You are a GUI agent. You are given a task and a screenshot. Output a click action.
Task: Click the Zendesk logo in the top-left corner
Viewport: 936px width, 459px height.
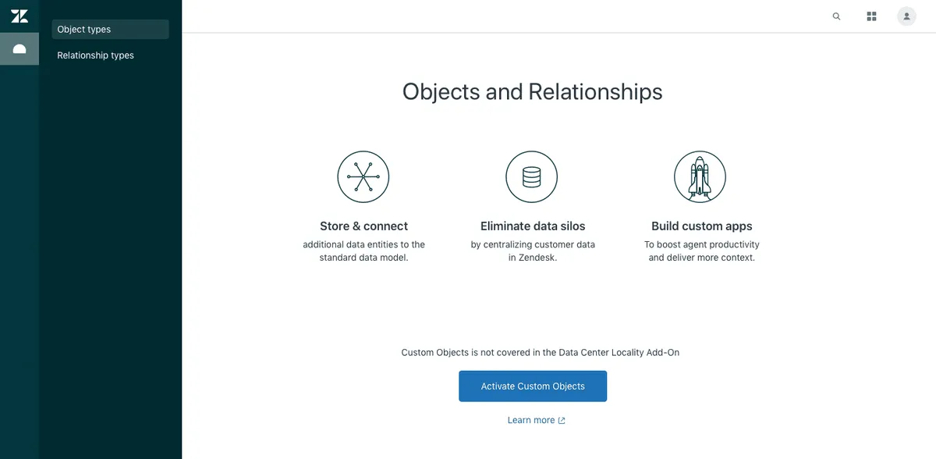point(19,16)
